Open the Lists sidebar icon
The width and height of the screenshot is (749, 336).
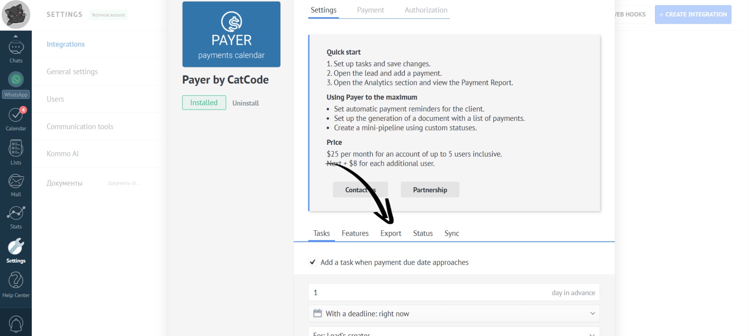tap(16, 153)
